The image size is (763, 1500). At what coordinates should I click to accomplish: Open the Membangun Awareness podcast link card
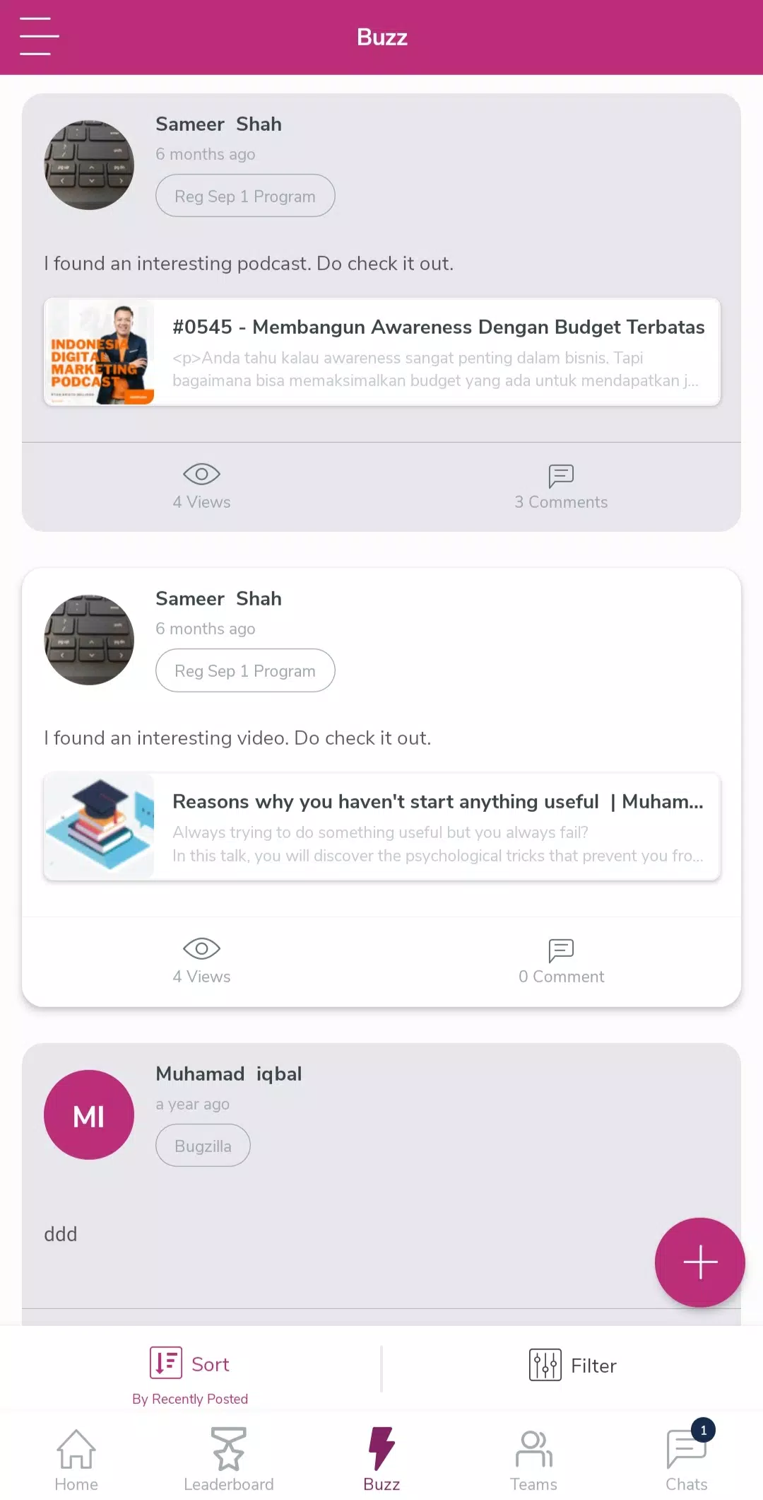click(x=382, y=352)
